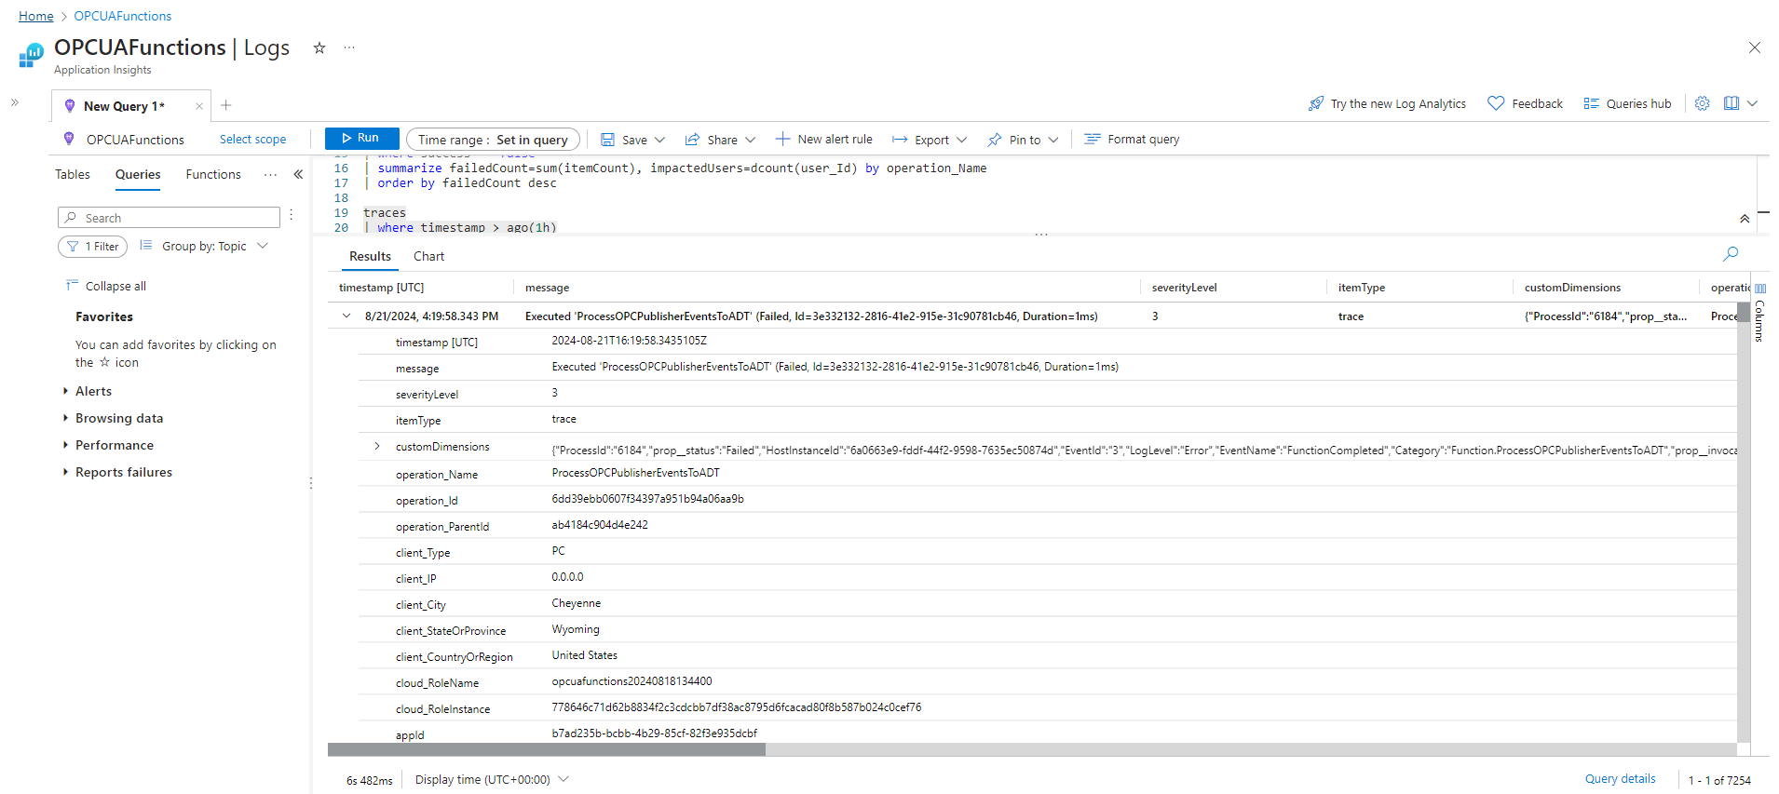Select the client_City value Cheyenne
Screen dimensions: 1779x794
[576, 603]
